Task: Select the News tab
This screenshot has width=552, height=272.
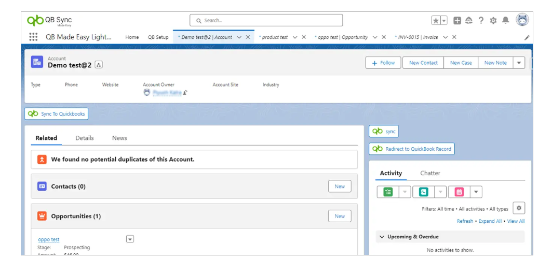Action: [119, 138]
